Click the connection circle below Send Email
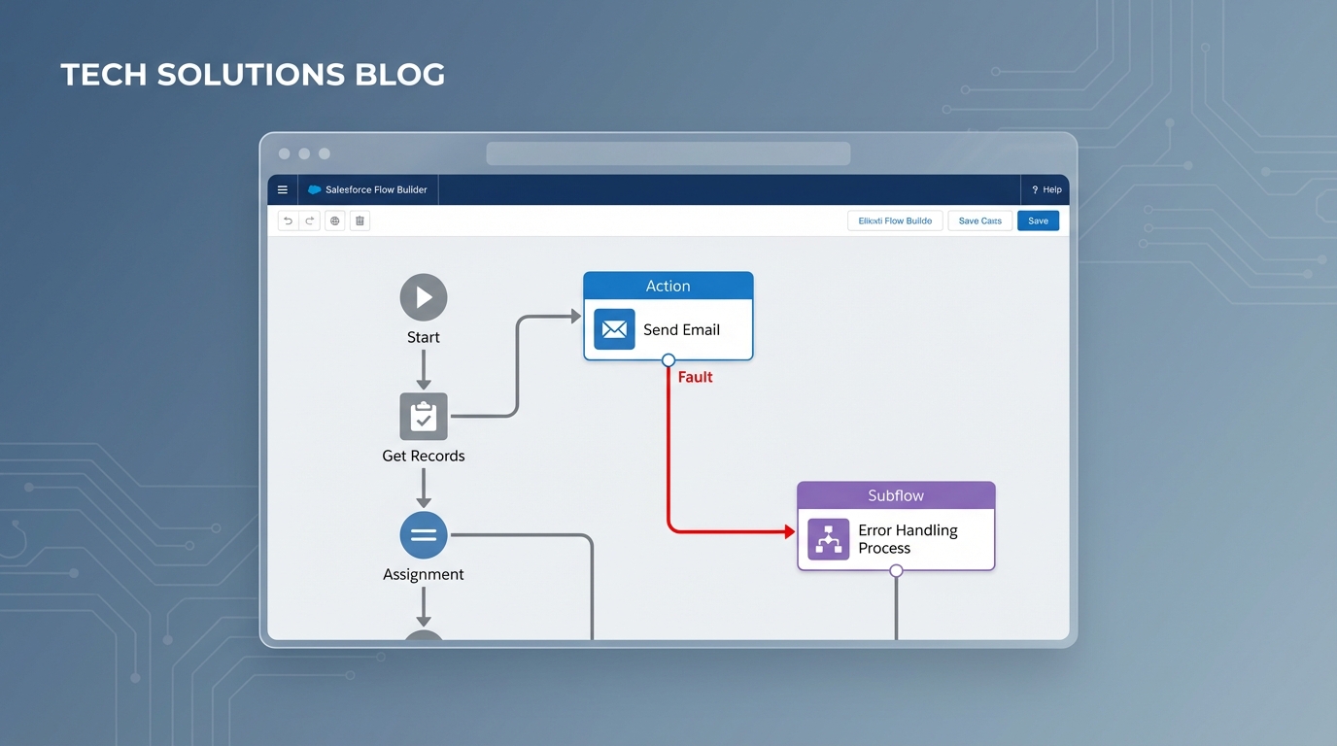Image resolution: width=1337 pixels, height=746 pixels. pos(668,359)
